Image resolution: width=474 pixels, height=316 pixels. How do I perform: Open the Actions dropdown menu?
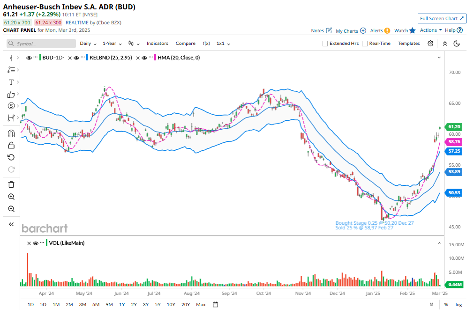(430, 30)
